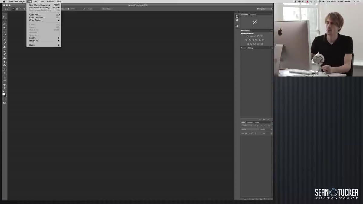The width and height of the screenshot is (363, 204).
Task: Toggle lock transparent pixels in Layers
Action: point(246,133)
